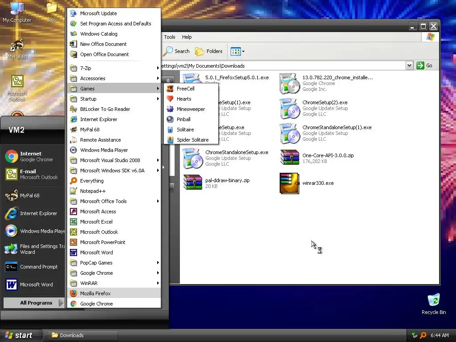
Task: Select the Games menu folder
Action: pos(114,89)
